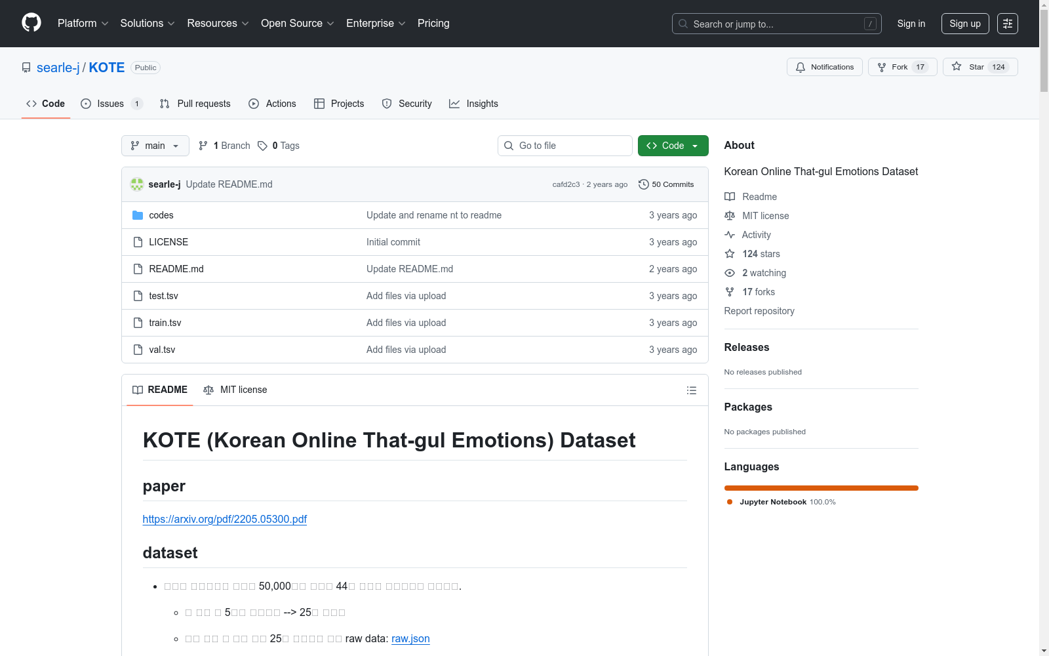Click the tag icon beside 0 Tags

(x=262, y=146)
